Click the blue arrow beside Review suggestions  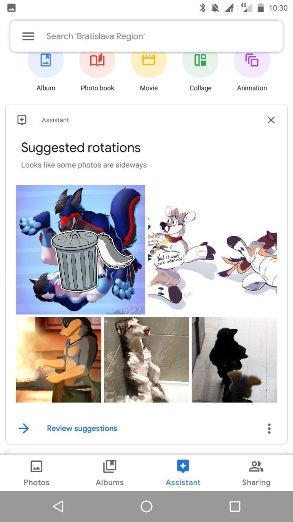[x=24, y=428]
